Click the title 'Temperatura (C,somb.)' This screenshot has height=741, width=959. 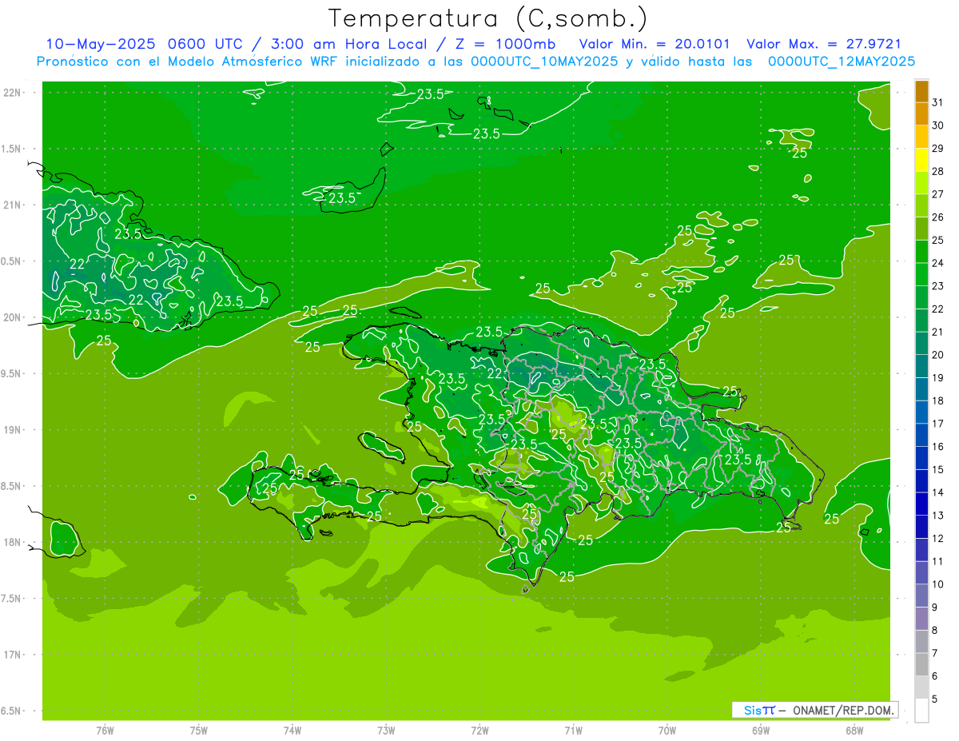click(x=488, y=18)
